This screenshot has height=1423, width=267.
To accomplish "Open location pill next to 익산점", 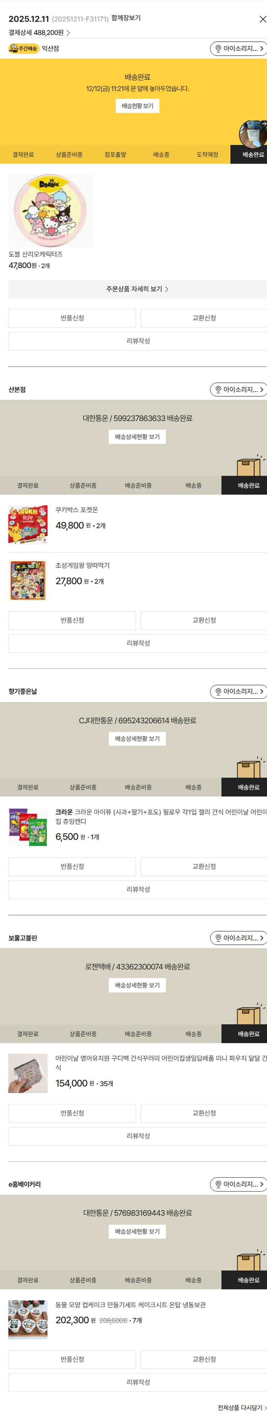I will pyautogui.click(x=238, y=49).
